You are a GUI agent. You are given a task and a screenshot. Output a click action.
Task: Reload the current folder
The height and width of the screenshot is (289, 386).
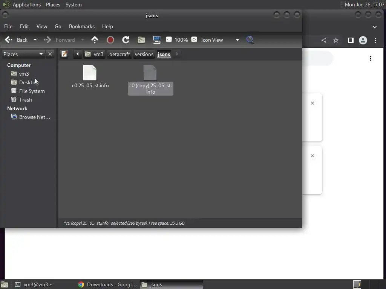(x=126, y=40)
